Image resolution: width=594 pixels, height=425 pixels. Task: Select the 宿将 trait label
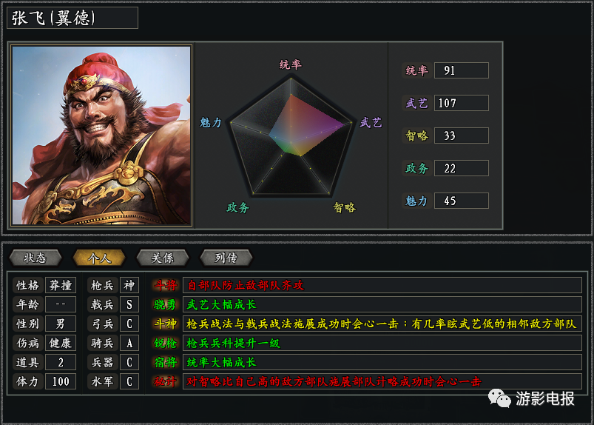point(165,363)
